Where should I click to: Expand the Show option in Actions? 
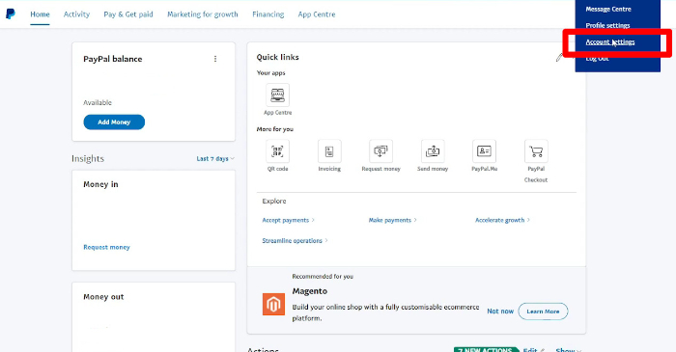tap(568, 349)
